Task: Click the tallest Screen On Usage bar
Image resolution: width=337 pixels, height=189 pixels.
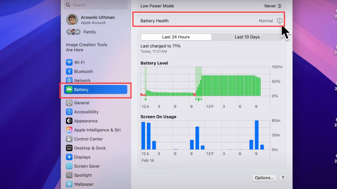Action: (x=256, y=135)
